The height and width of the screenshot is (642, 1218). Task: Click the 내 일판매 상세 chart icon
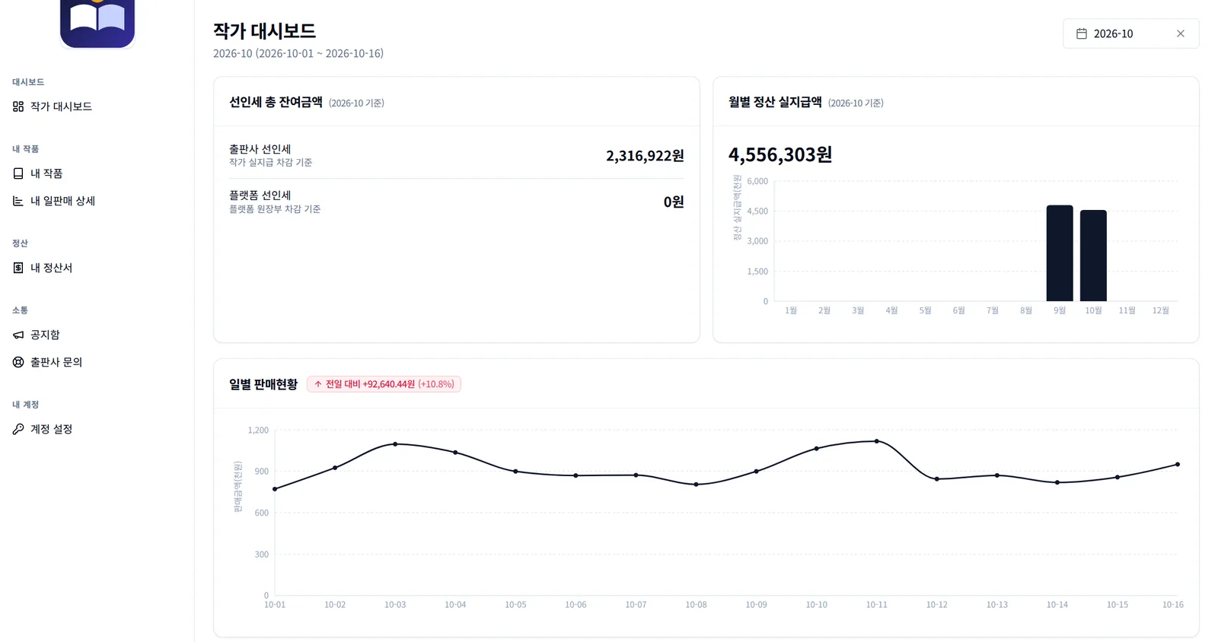coord(18,201)
